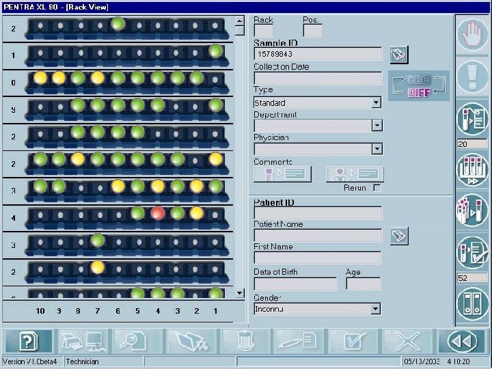Click the X cancel icon in bottom toolbar
This screenshot has width=492, height=369.
[x=407, y=342]
